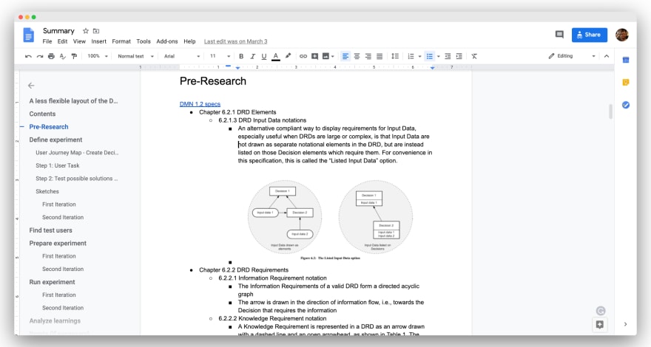Expand the side panel with chevron

click(625, 324)
